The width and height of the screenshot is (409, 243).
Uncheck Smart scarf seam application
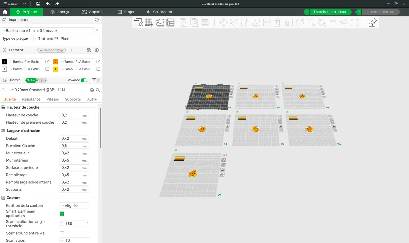(x=62, y=214)
